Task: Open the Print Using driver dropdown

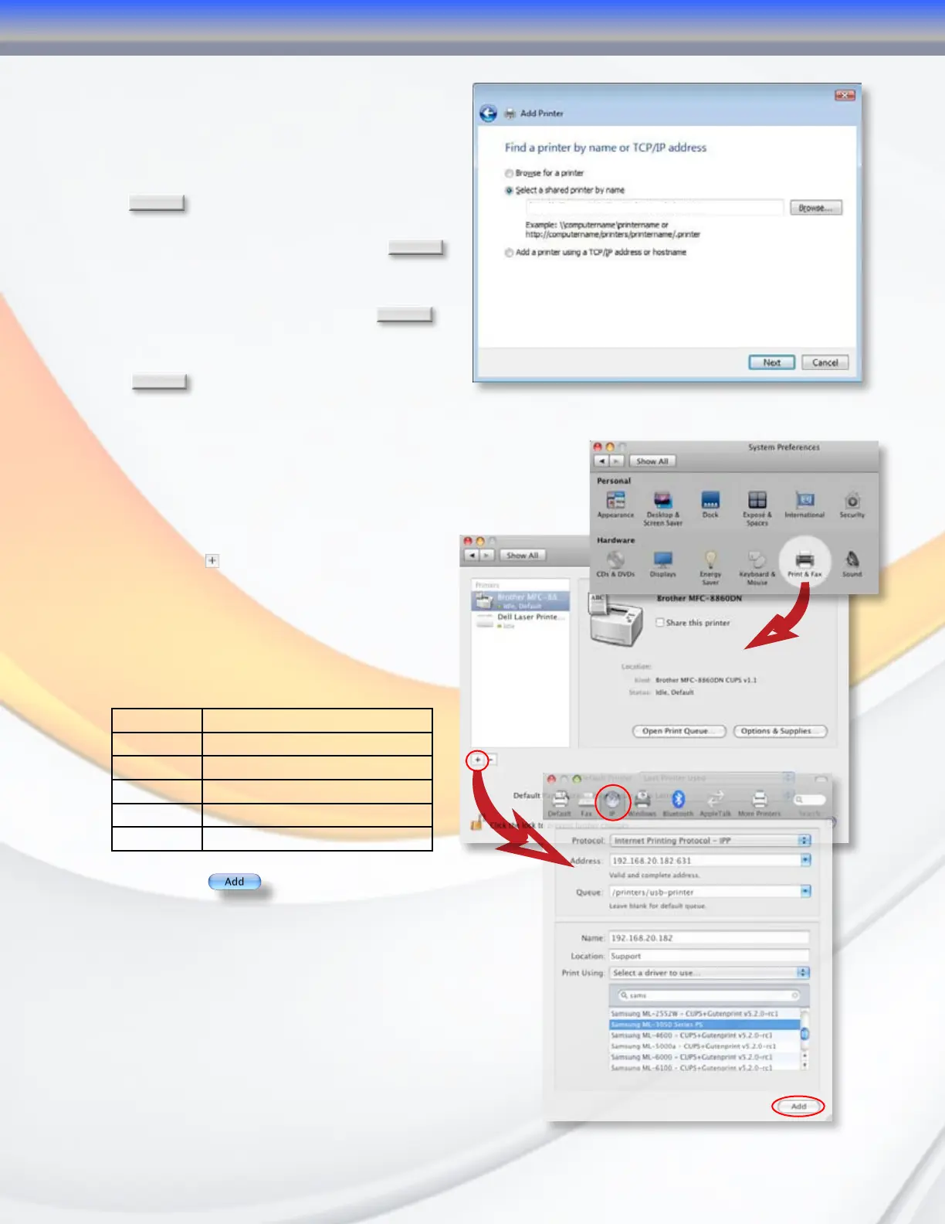Action: point(710,973)
